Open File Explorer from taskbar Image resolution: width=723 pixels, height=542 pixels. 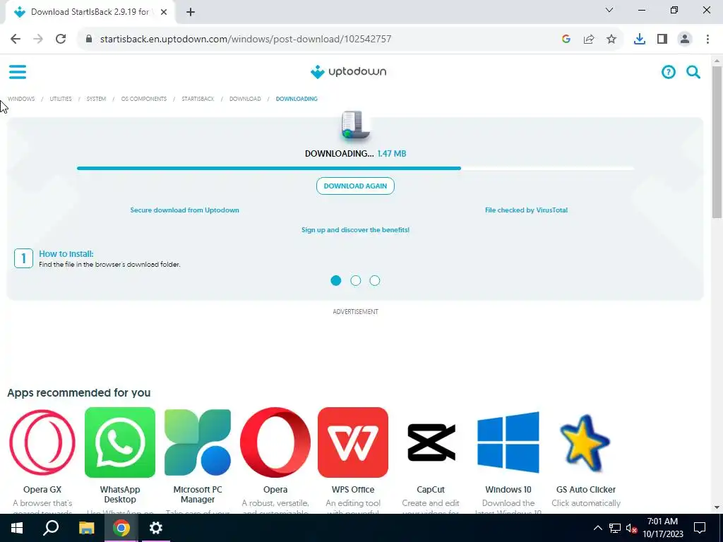pos(86,528)
